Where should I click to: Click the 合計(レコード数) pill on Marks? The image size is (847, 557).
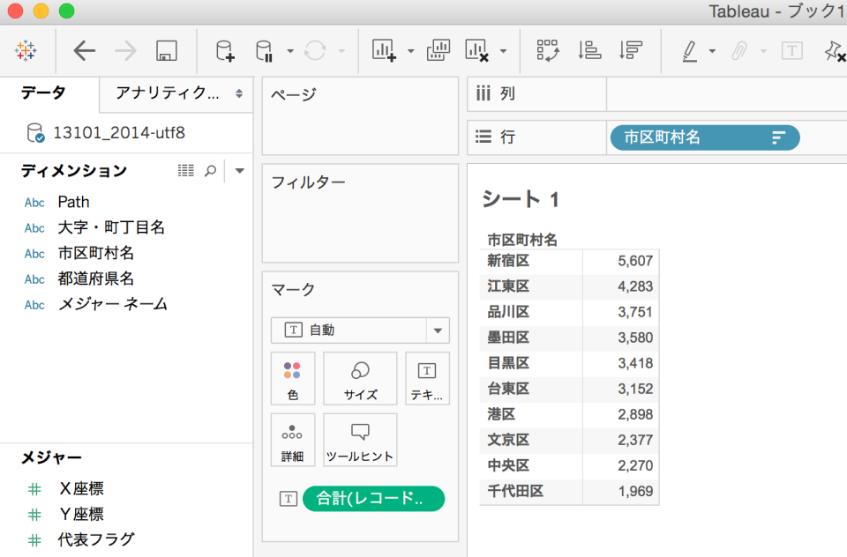click(373, 498)
